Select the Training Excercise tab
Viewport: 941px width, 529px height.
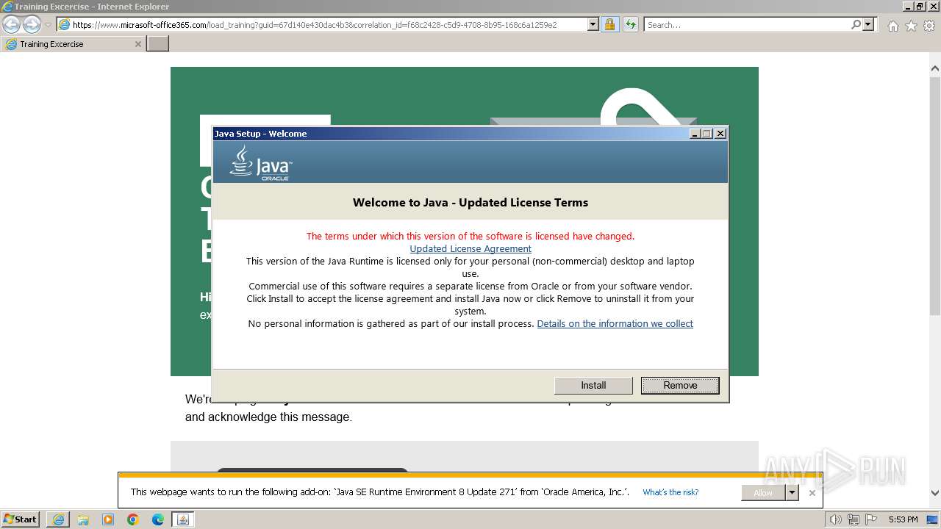[72, 44]
